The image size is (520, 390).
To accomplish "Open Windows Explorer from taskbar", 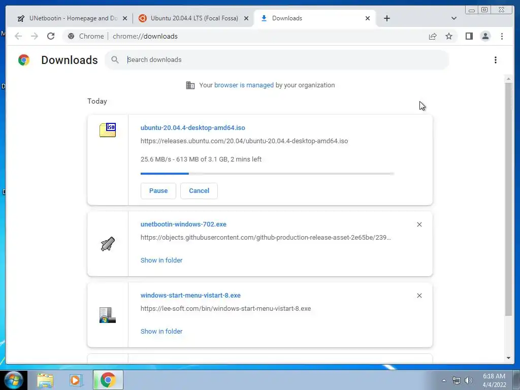I will (x=45, y=380).
